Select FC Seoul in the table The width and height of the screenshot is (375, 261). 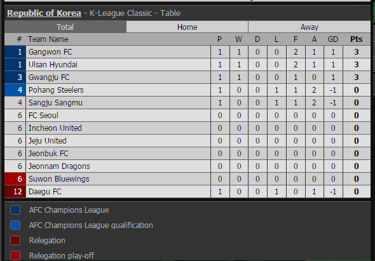(x=43, y=115)
